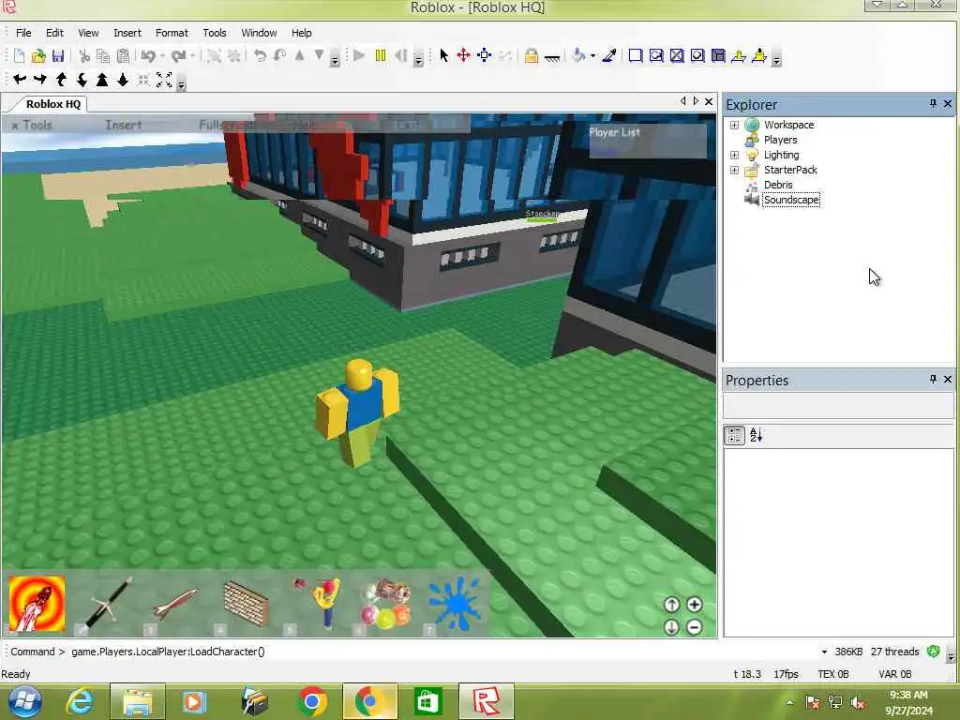Select the color dropper tool

[609, 55]
